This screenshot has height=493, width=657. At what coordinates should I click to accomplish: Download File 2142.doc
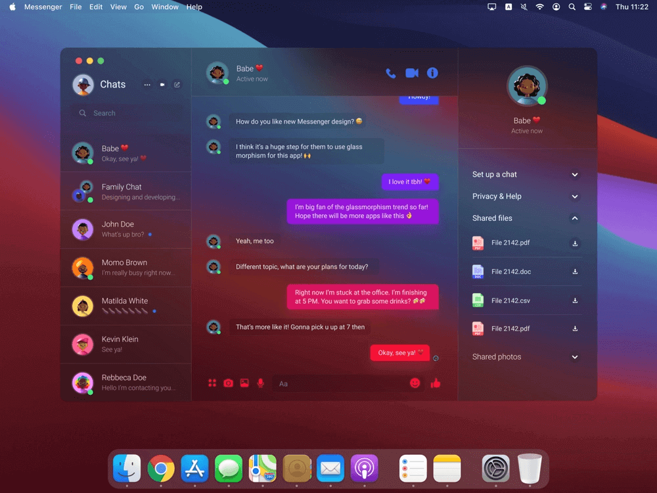point(575,271)
